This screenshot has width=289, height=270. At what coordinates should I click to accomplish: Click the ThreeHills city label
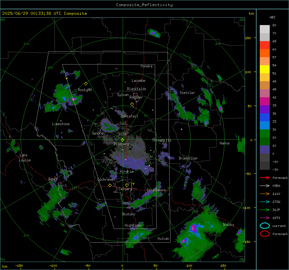point(162,140)
